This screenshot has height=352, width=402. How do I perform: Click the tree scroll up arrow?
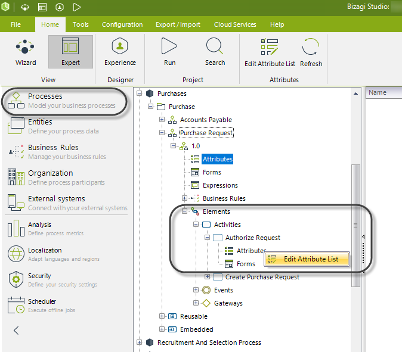point(355,94)
